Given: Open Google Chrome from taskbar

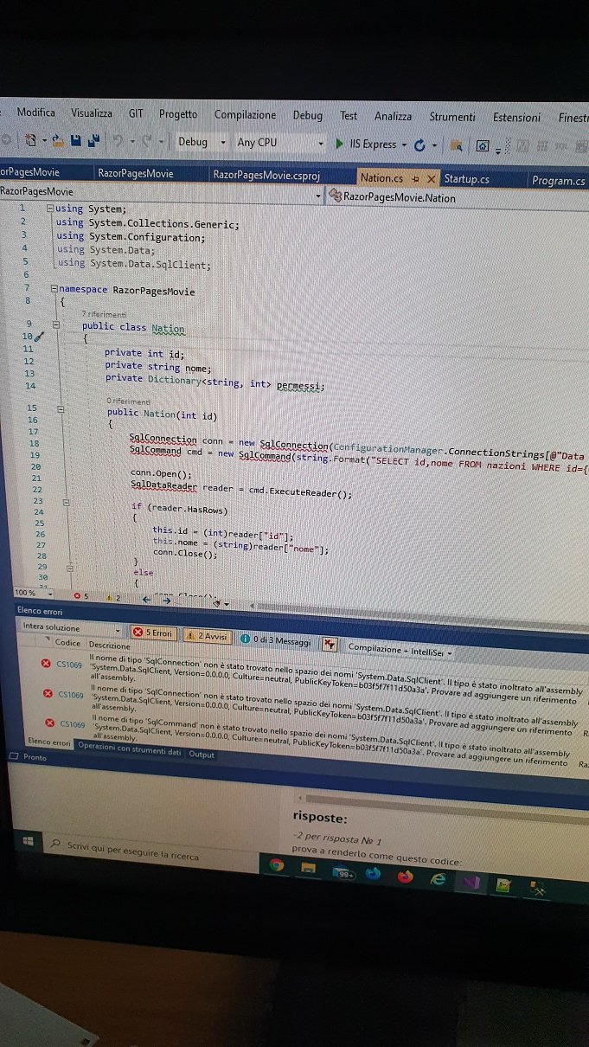Looking at the screenshot, I should click(277, 865).
